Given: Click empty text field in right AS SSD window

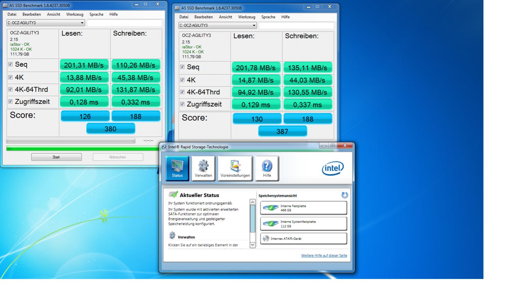Looking at the screenshot, I should (296, 26).
